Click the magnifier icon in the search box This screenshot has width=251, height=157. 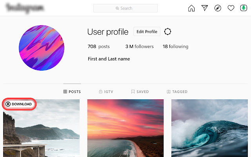(117, 8)
